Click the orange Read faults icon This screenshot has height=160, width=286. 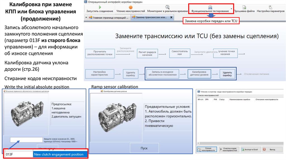[x=131, y=8]
